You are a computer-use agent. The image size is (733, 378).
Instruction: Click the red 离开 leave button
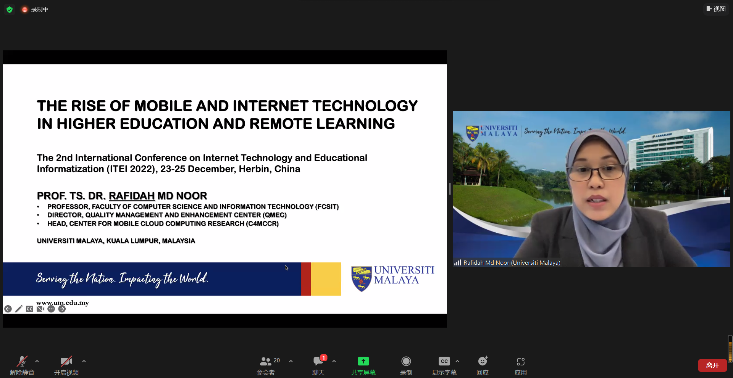point(712,365)
